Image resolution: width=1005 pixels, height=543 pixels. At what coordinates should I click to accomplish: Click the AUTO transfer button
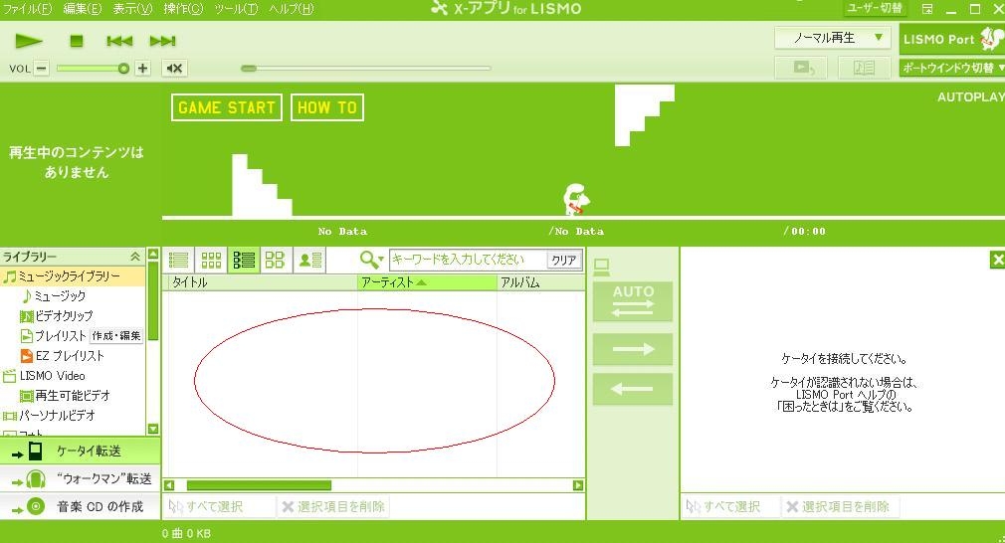(x=633, y=301)
